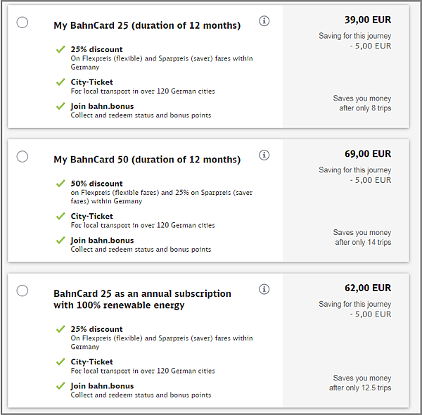
Task: Click the 62,00 EUR price
Action: [368, 288]
